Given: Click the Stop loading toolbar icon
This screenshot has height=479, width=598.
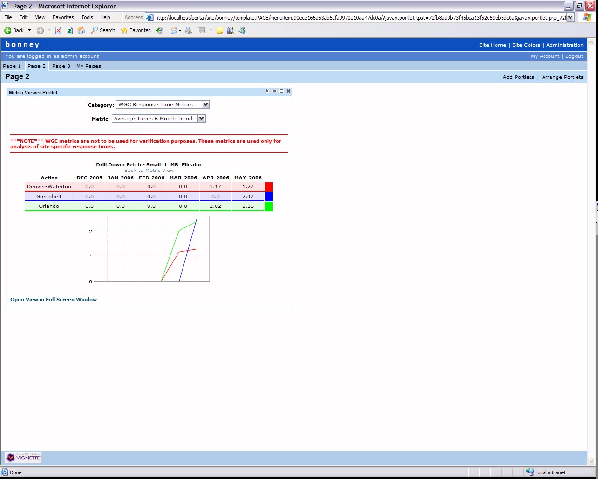Looking at the screenshot, I should 58,30.
